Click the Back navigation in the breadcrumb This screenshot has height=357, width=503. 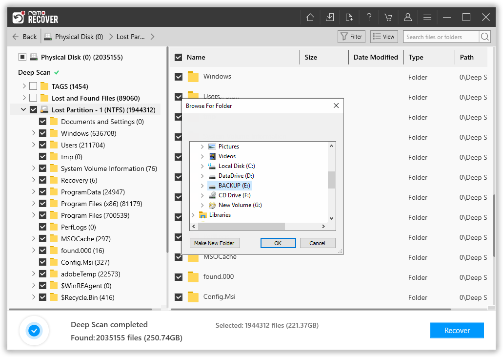24,36
